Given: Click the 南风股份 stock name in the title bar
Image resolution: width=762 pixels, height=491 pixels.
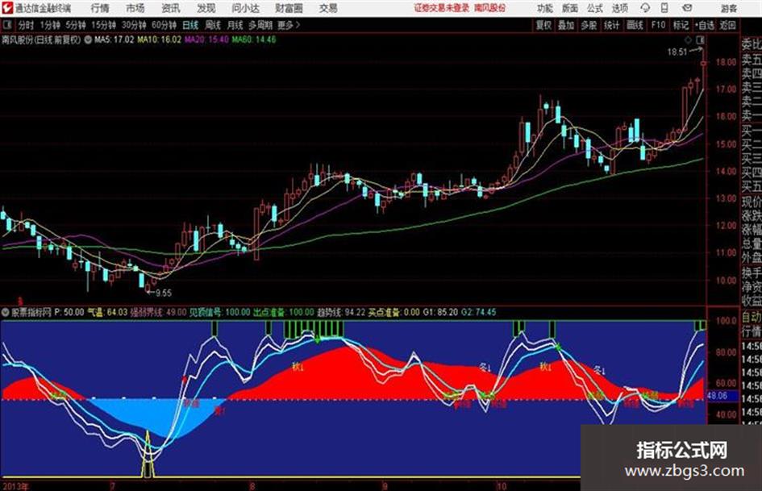Looking at the screenshot, I should tap(490, 8).
